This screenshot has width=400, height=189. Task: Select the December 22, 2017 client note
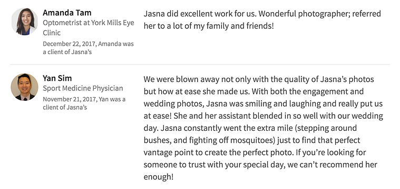pos(88,48)
